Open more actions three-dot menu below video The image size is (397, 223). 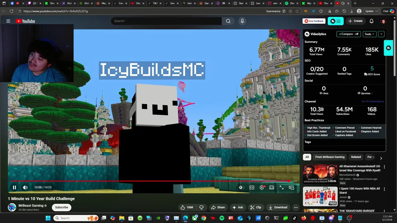[x=296, y=207]
